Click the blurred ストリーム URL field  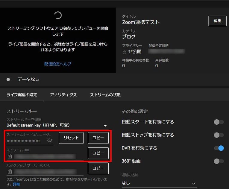click(x=45, y=156)
